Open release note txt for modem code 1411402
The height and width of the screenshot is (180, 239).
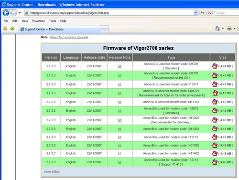click(119, 153)
